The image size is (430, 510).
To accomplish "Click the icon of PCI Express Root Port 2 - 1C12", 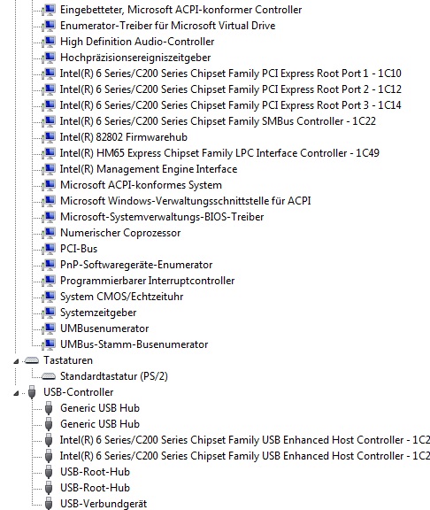I will (49, 89).
